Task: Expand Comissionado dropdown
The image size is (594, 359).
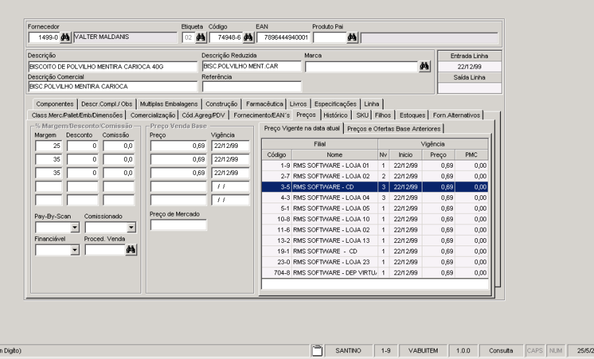Action: click(x=131, y=227)
